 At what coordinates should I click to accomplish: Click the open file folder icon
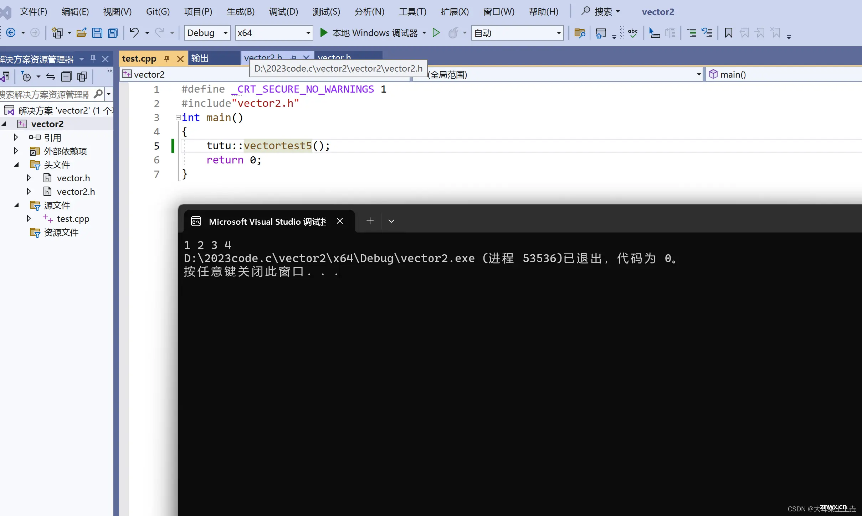coord(82,33)
